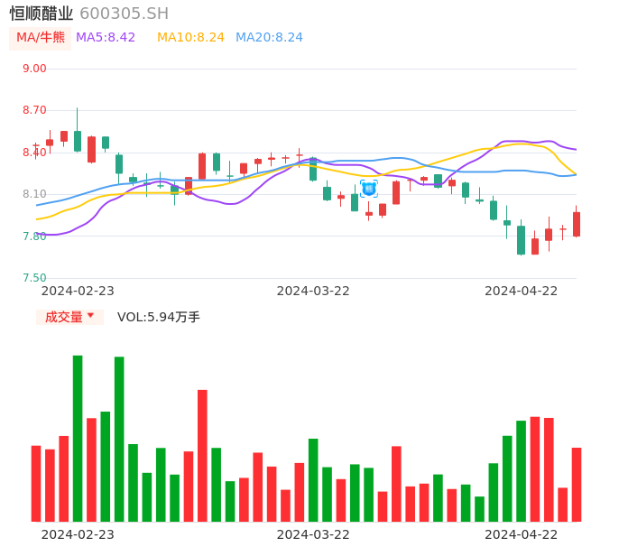619x547 pixels.
Task: Click the 7.50 price axis label
Action: (34, 278)
